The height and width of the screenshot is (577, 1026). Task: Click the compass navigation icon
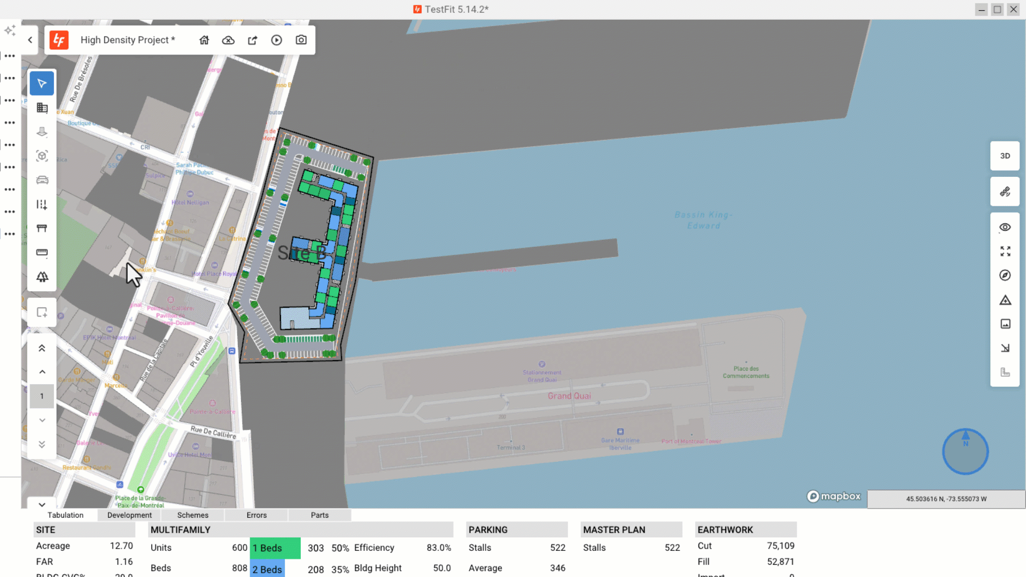pos(1005,275)
